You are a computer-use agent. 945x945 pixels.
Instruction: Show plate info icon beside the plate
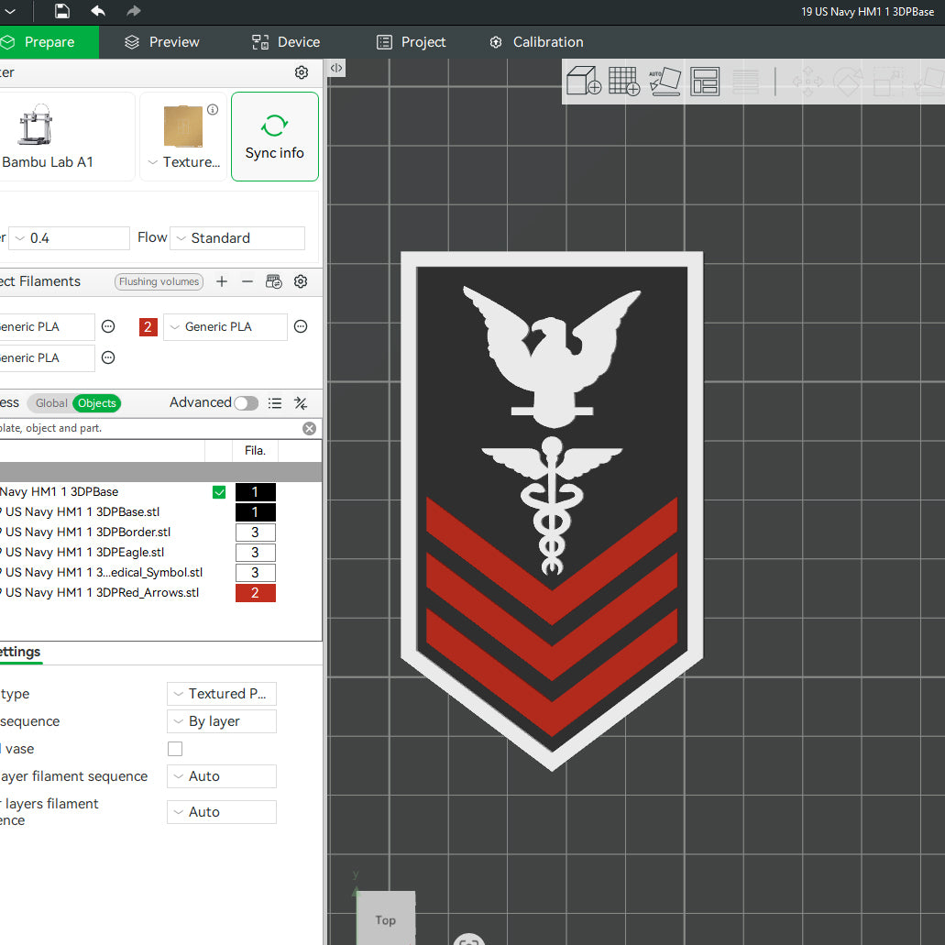click(213, 110)
